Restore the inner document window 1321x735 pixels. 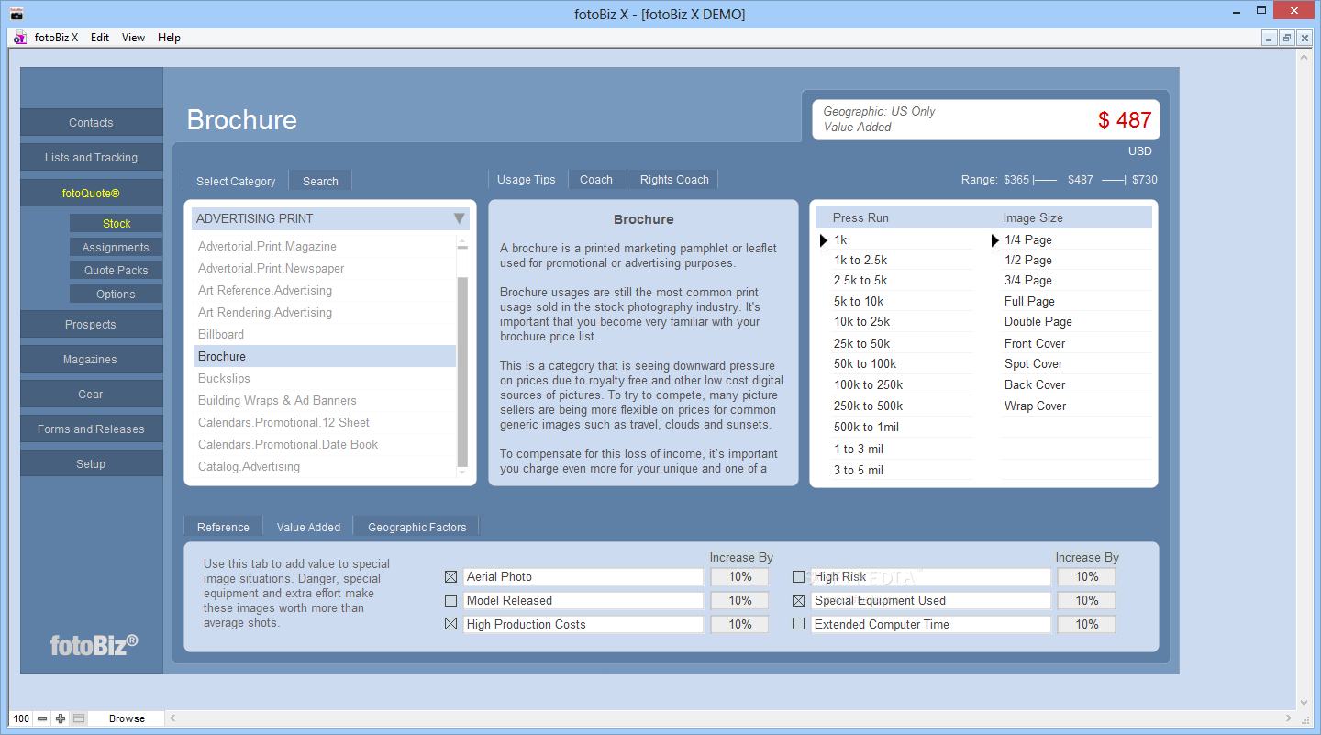[x=1287, y=38]
